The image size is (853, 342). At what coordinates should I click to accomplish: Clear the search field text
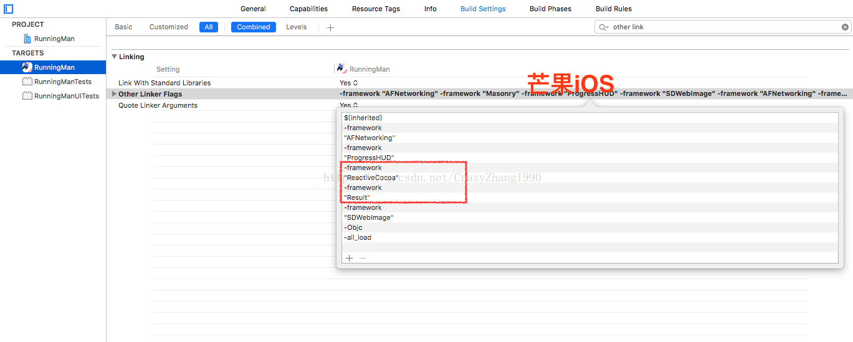pyautogui.click(x=845, y=27)
